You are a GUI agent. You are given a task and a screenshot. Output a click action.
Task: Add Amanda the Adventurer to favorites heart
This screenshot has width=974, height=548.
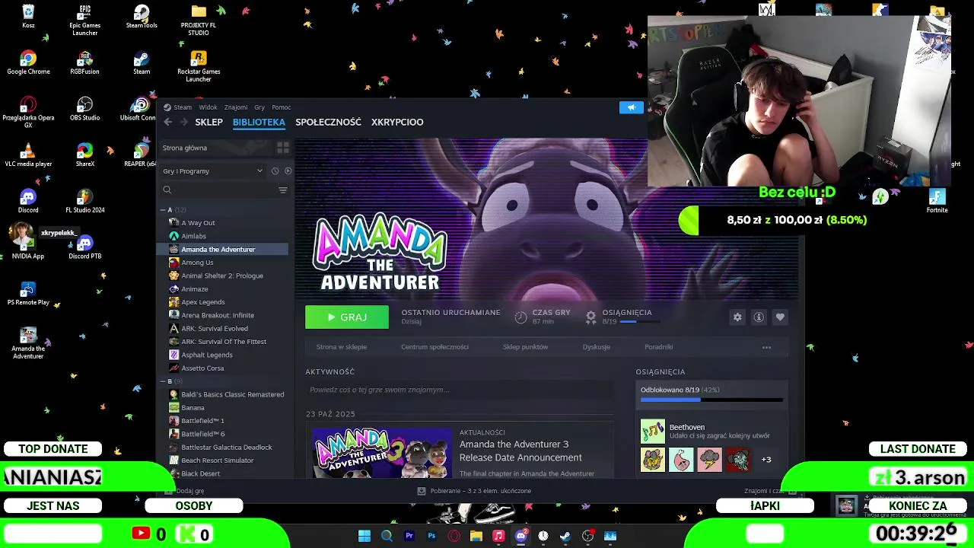point(780,317)
